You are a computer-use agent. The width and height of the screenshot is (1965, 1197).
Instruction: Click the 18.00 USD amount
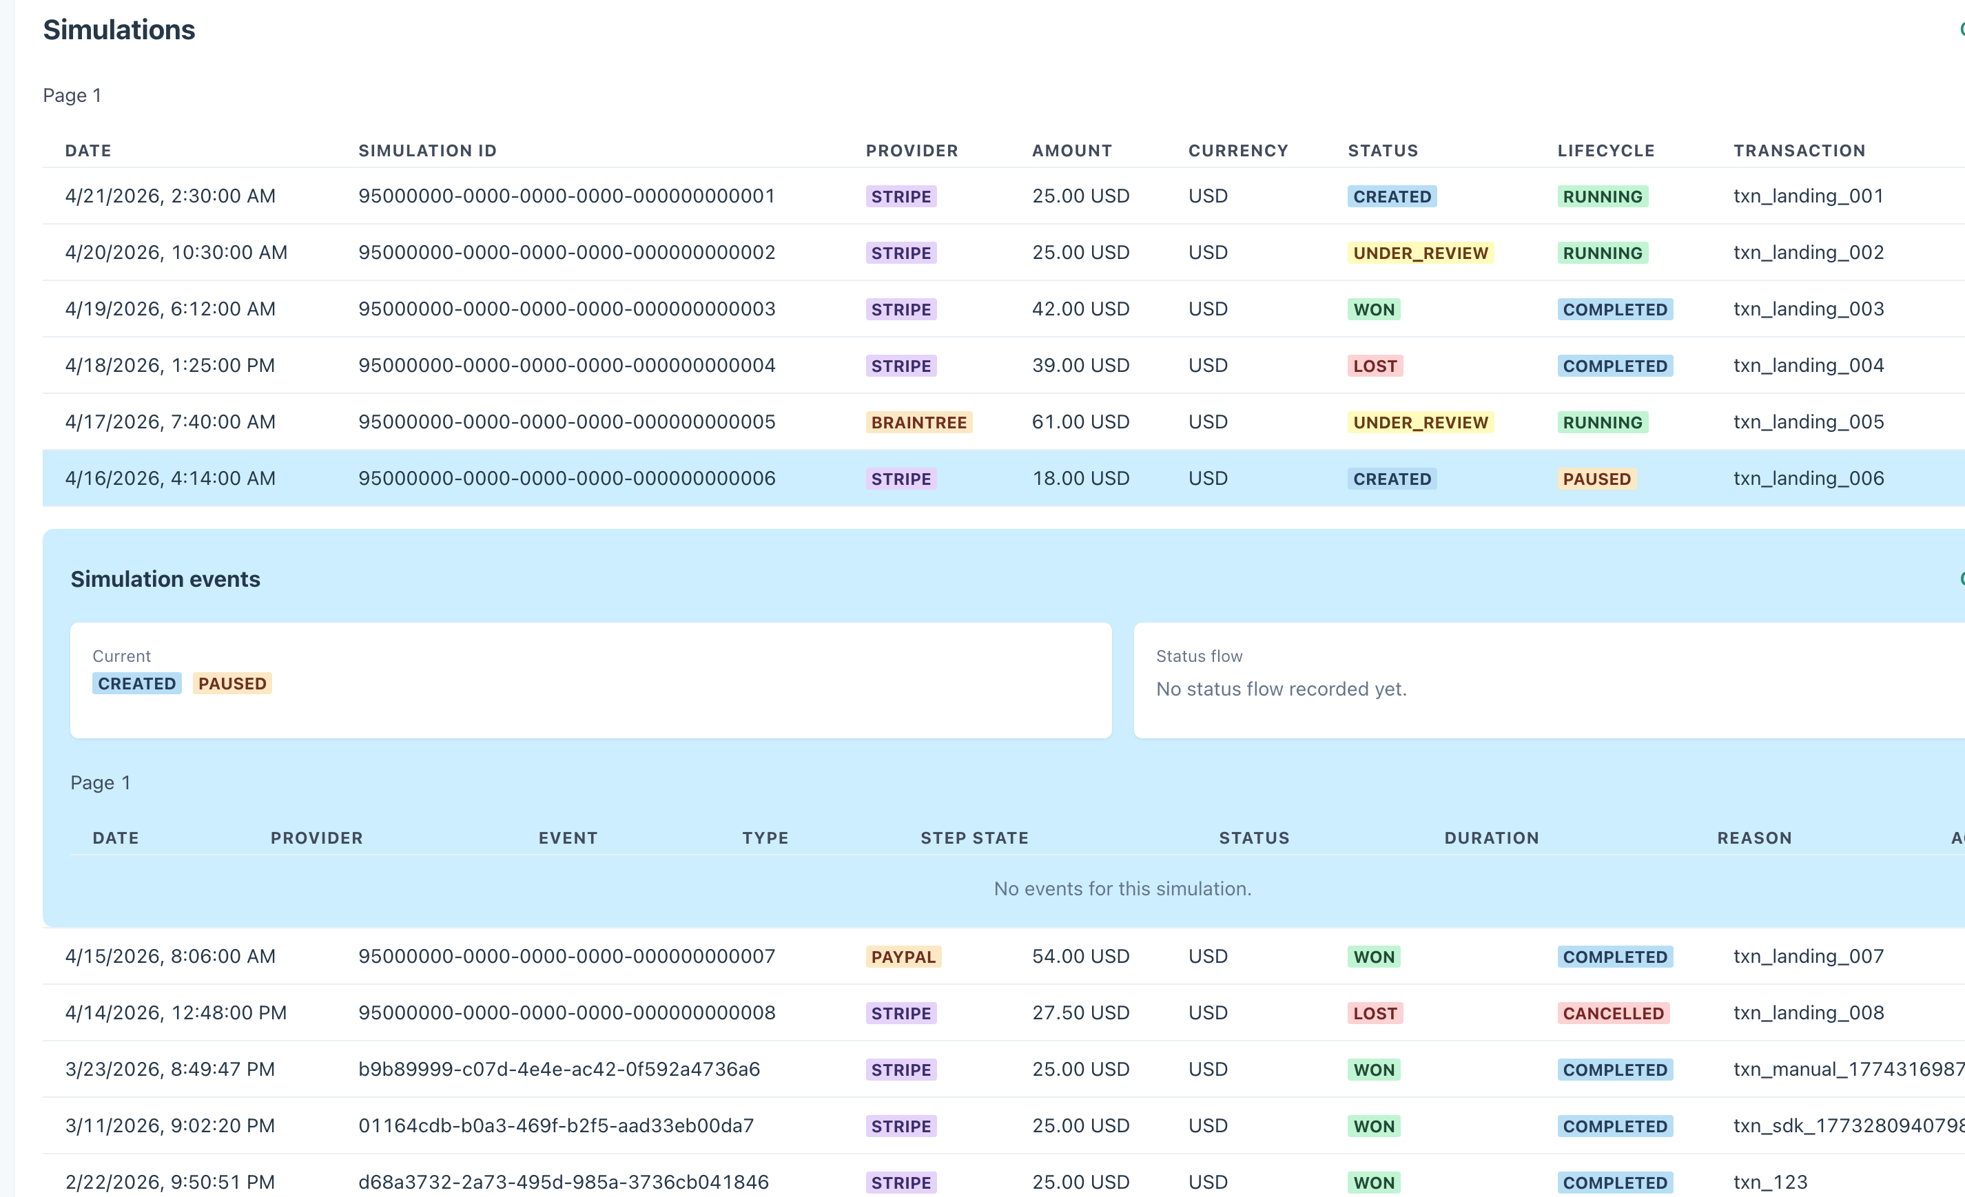pos(1080,478)
